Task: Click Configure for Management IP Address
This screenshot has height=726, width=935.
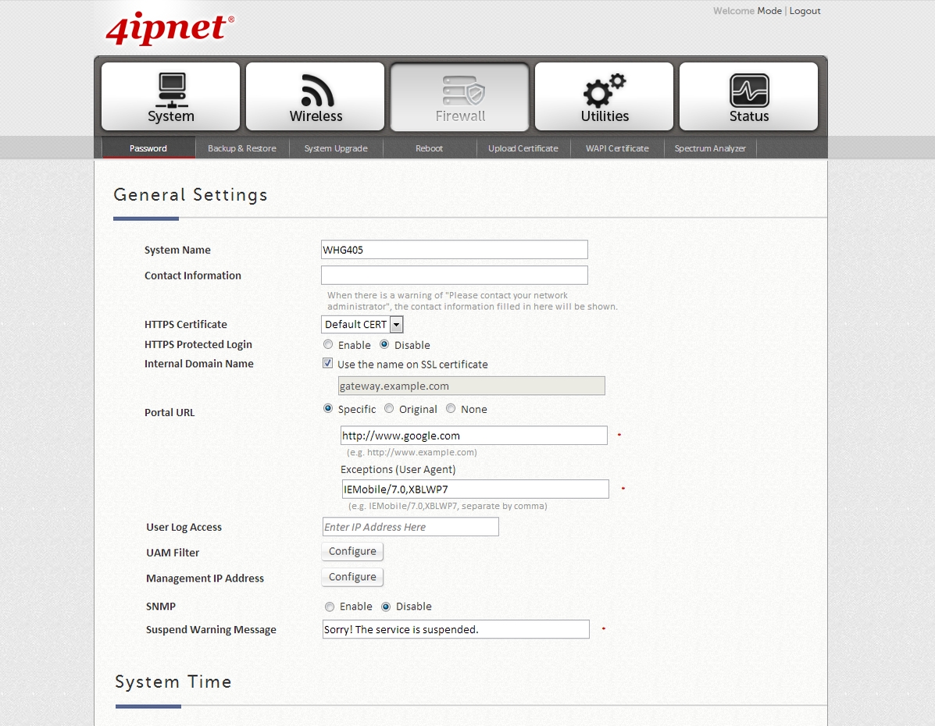Action: point(352,577)
